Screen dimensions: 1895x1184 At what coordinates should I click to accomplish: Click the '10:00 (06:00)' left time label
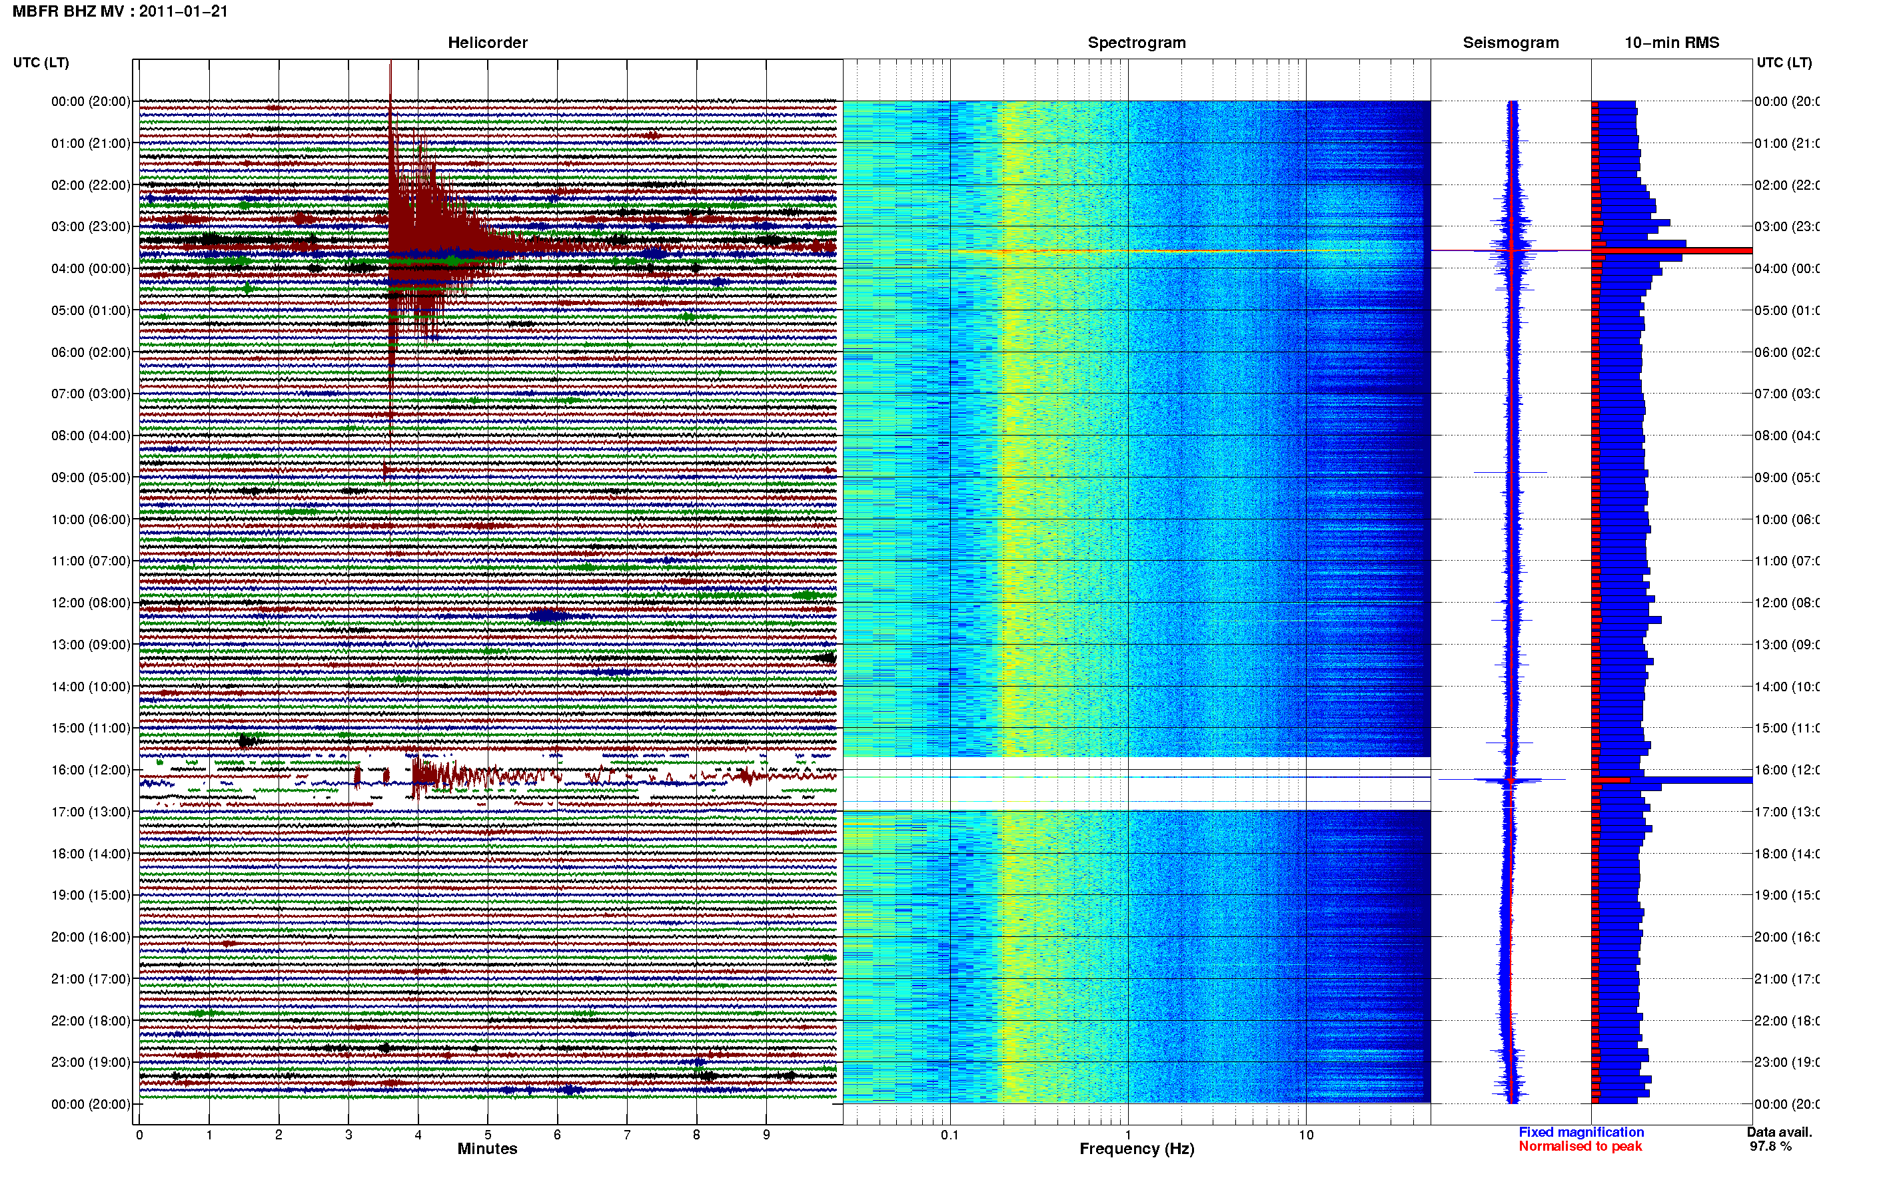tap(91, 519)
